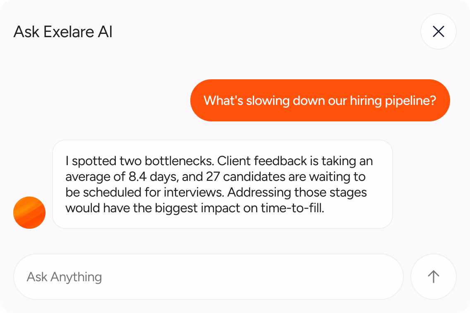Click the word 'Exelare' in the panel title
Screen dimensions: 470x313
pos(69,32)
